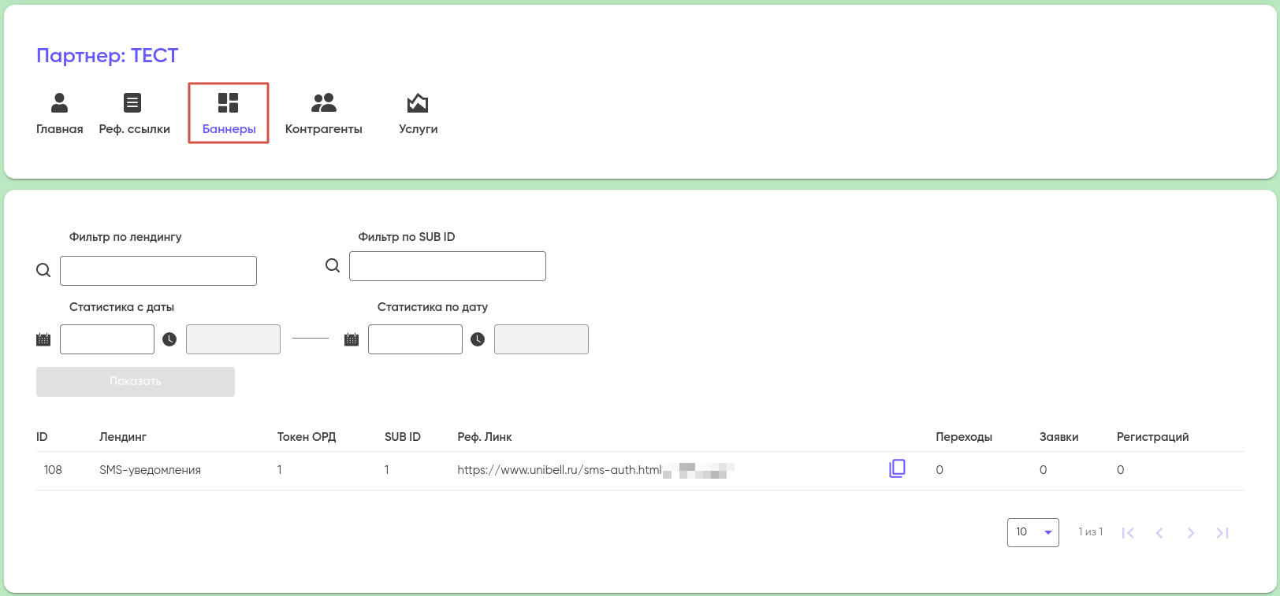The height and width of the screenshot is (596, 1280).
Task: Click the clock icon for end time
Action: 478,339
